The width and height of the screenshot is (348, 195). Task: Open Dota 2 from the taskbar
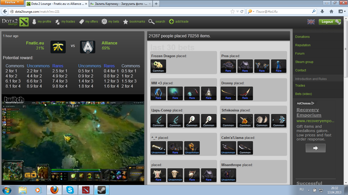point(86,190)
